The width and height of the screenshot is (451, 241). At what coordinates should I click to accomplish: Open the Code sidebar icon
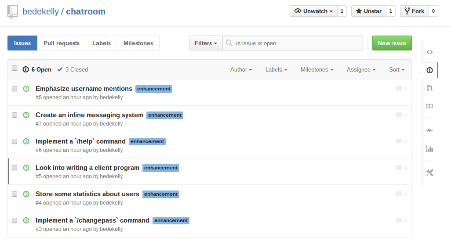[x=430, y=52]
